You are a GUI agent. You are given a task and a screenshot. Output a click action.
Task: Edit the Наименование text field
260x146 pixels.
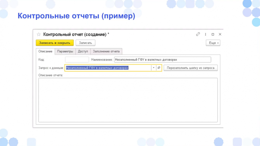[162, 60]
